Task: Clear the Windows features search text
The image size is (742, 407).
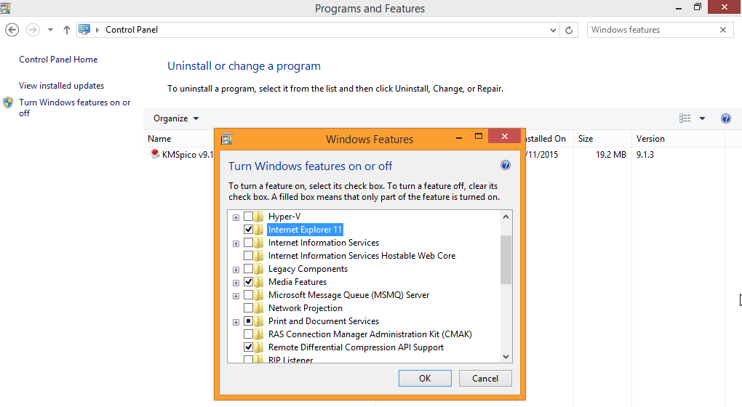Action: 723,30
